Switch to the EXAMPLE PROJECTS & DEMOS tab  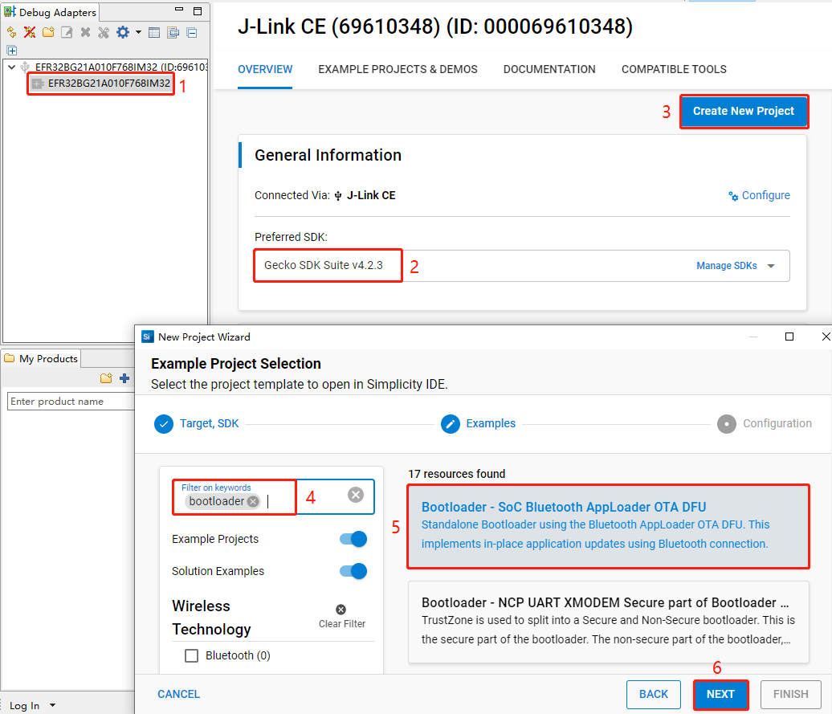(398, 69)
